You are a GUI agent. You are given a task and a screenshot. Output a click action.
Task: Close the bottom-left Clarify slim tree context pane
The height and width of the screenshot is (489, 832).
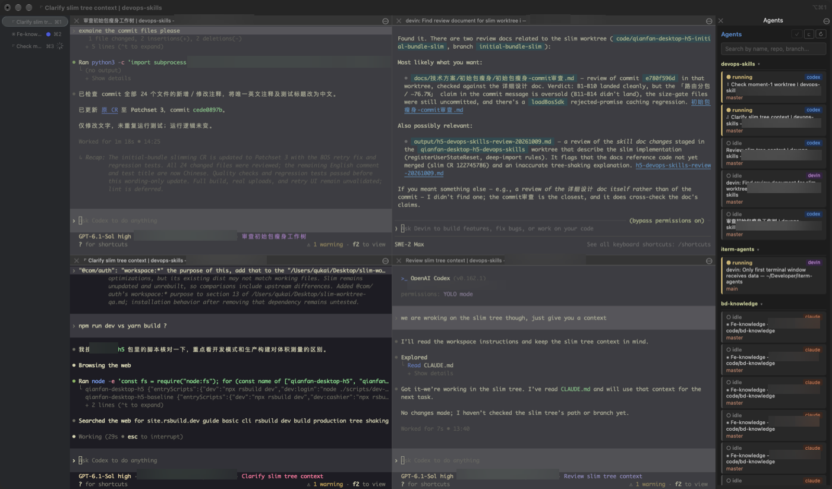(76, 260)
